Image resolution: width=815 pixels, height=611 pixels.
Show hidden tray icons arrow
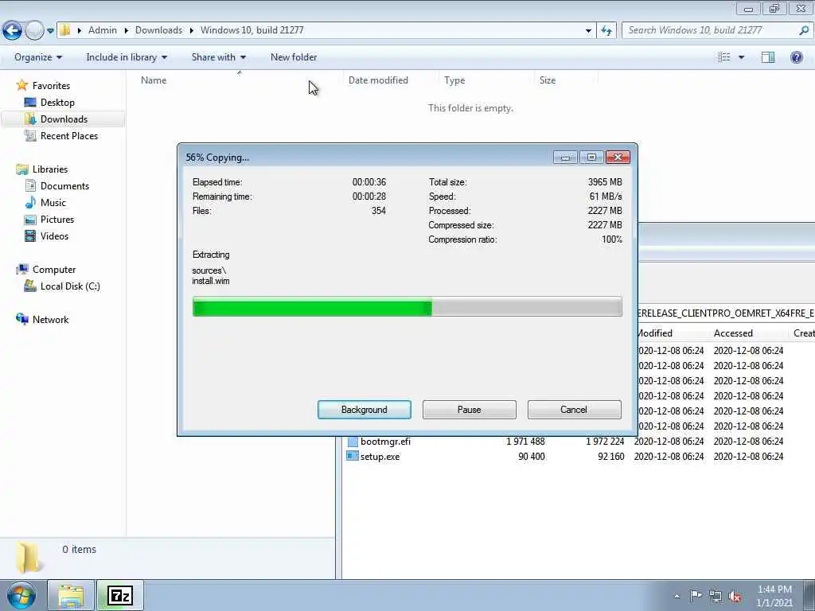click(x=677, y=596)
